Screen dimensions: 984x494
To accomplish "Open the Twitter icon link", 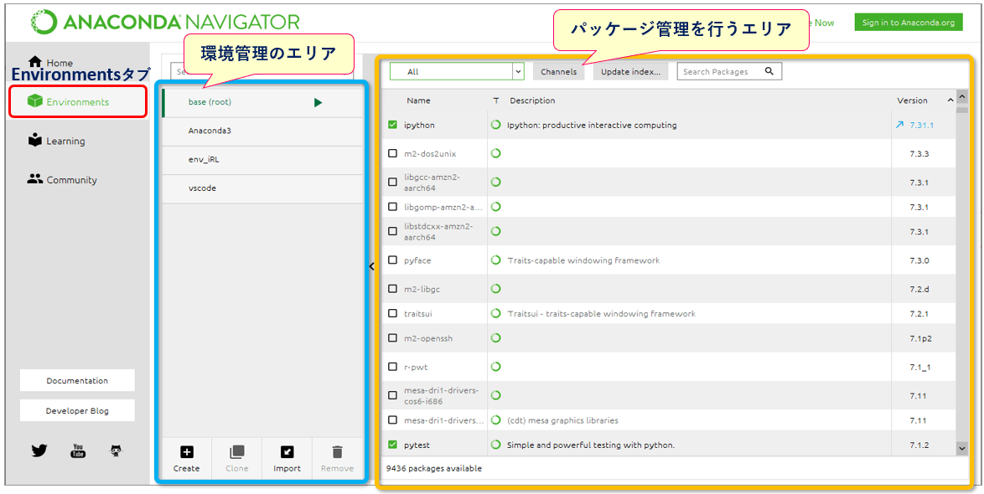I will (39, 450).
